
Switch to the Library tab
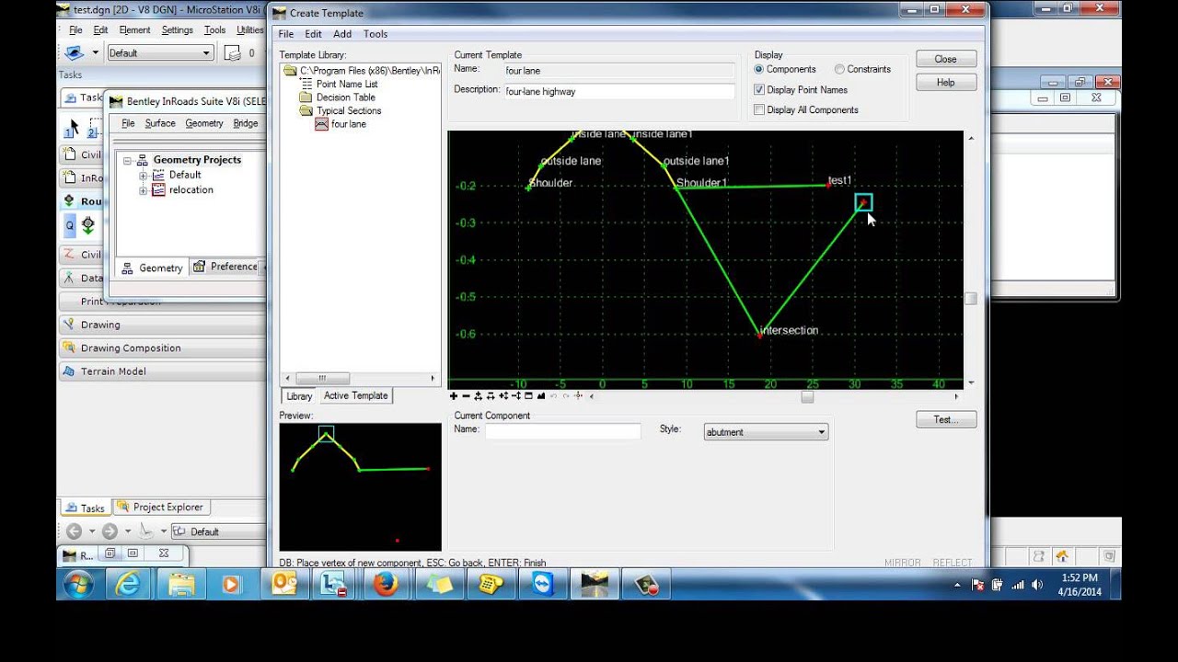pyautogui.click(x=299, y=396)
